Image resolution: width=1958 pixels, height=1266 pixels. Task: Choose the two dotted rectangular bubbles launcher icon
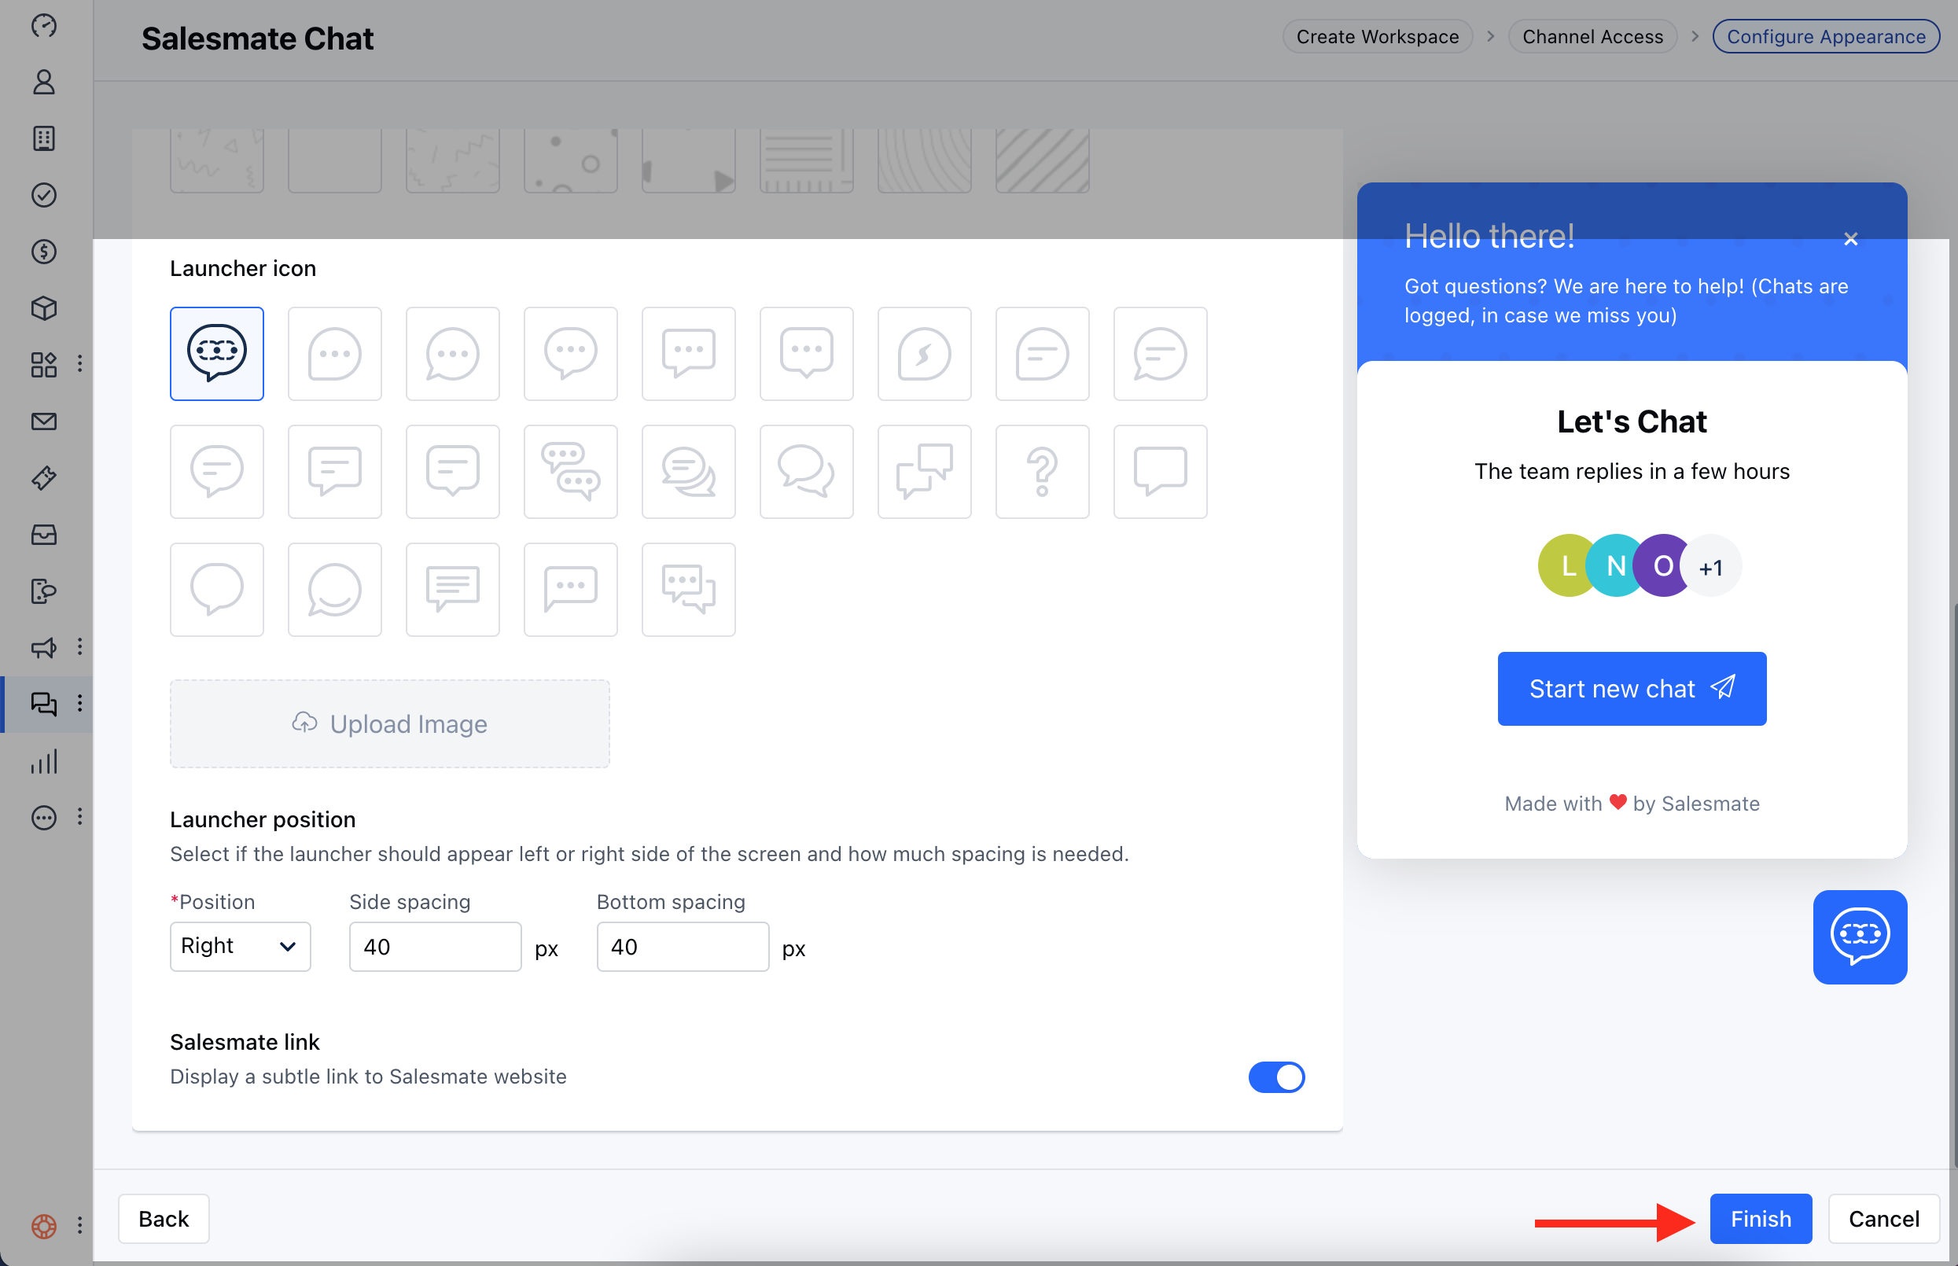[x=689, y=590]
